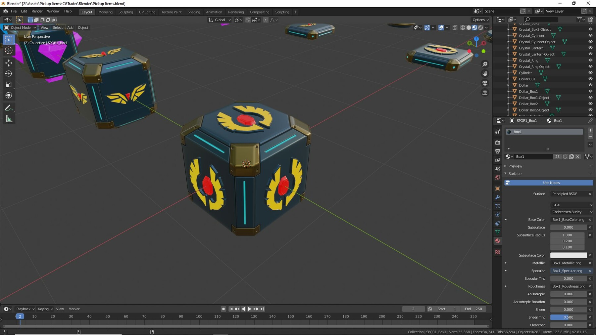Enable X-Ray toggle in the viewport header
This screenshot has width=596, height=335.
pyautogui.click(x=455, y=27)
